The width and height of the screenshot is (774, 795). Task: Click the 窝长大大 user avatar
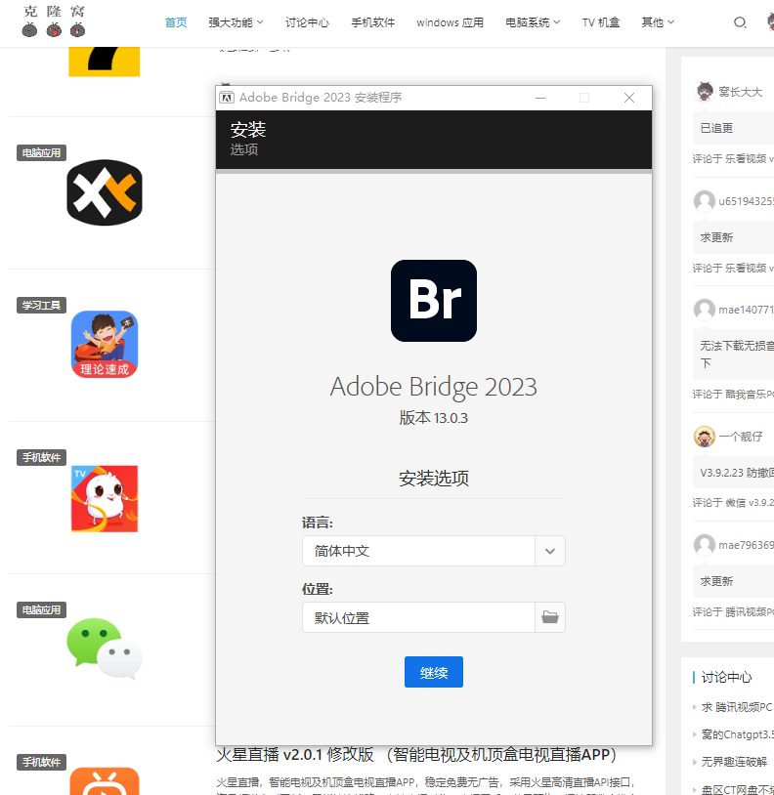[x=704, y=92]
